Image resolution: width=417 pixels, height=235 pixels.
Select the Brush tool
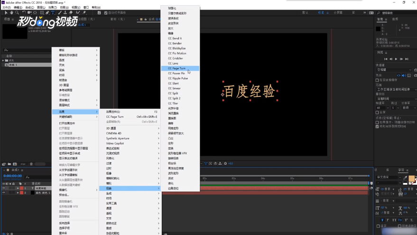(60, 13)
